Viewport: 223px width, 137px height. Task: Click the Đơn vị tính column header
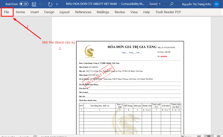click(x=120, y=106)
